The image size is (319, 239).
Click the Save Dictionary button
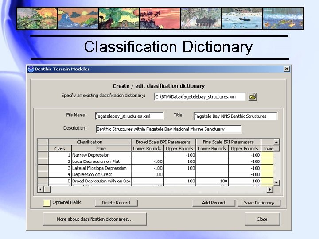(x=259, y=203)
